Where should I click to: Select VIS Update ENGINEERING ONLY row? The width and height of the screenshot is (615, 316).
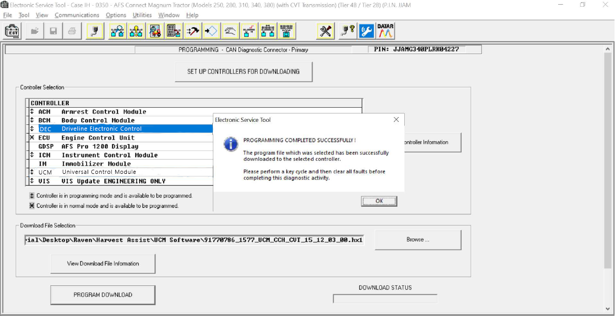122,181
